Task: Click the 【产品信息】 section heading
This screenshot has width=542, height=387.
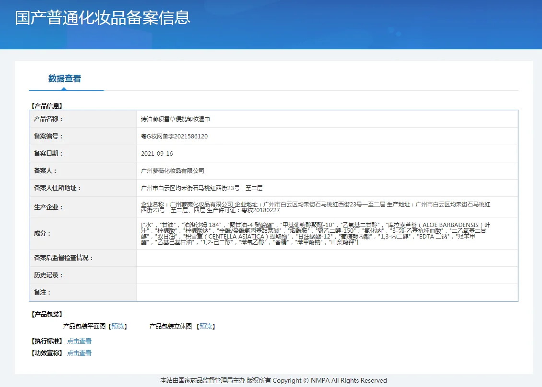Action: pos(47,106)
